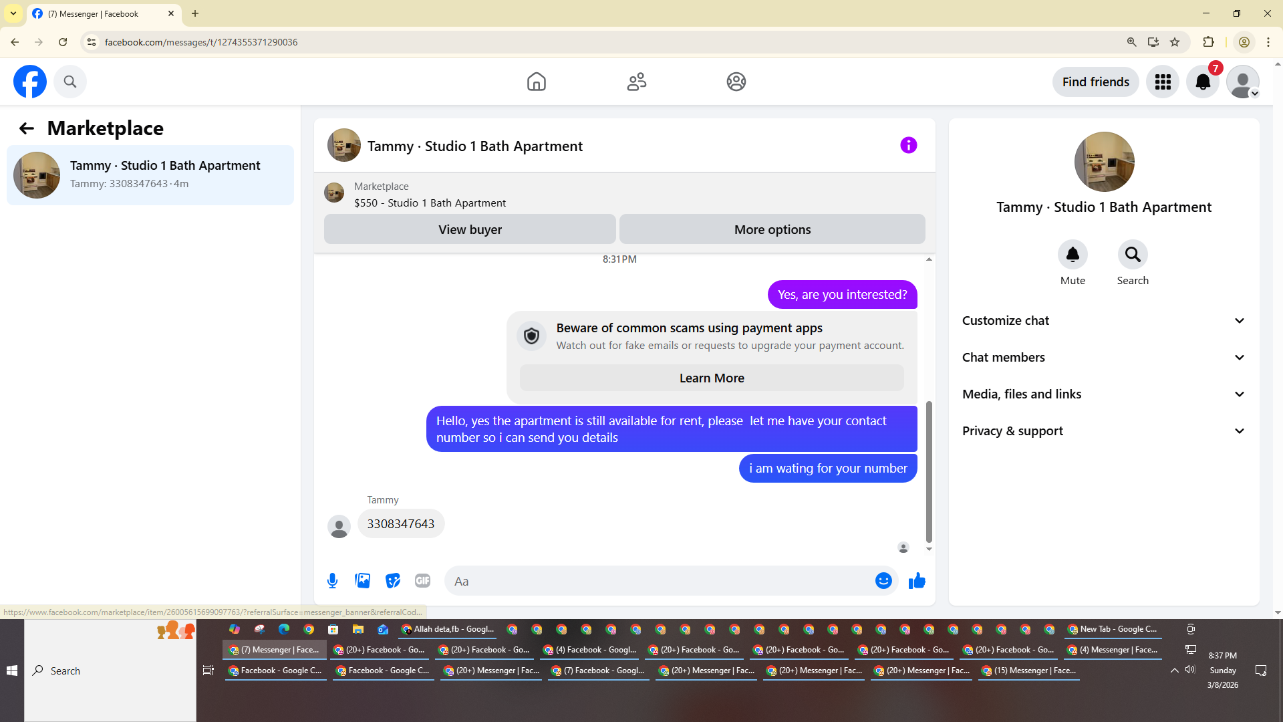The width and height of the screenshot is (1283, 722).
Task: Open the sticker picker icon
Action: pyautogui.click(x=393, y=581)
